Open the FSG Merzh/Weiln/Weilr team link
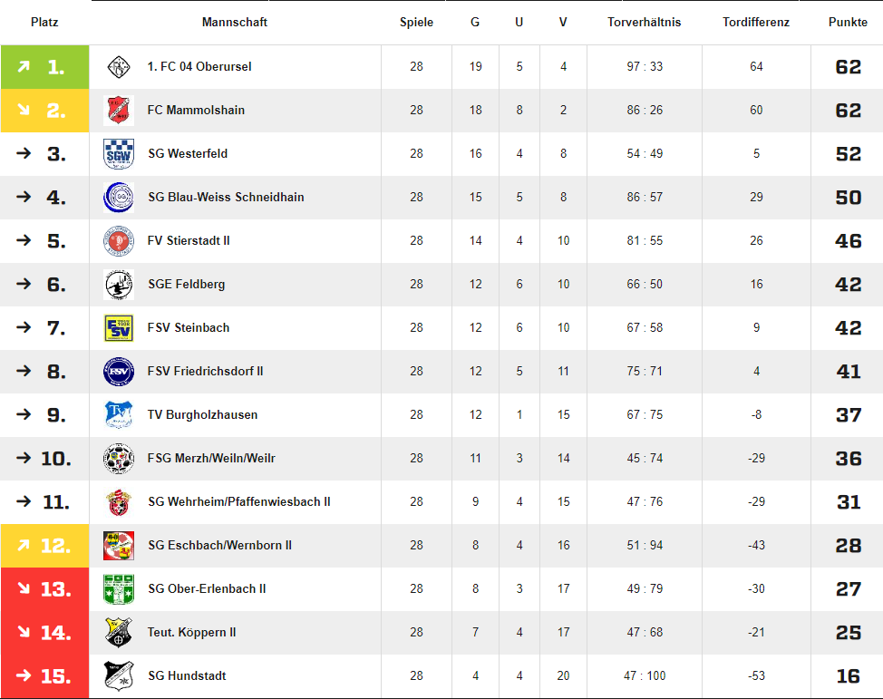This screenshot has height=699, width=883. tap(211, 459)
